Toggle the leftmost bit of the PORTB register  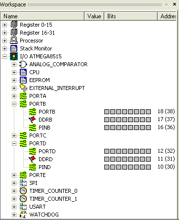tap(107, 112)
